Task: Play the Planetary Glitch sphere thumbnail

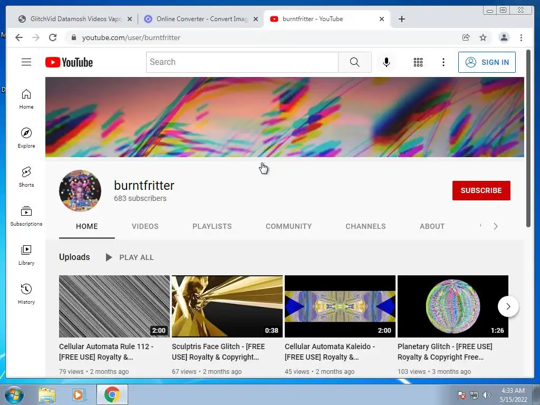Action: click(453, 306)
